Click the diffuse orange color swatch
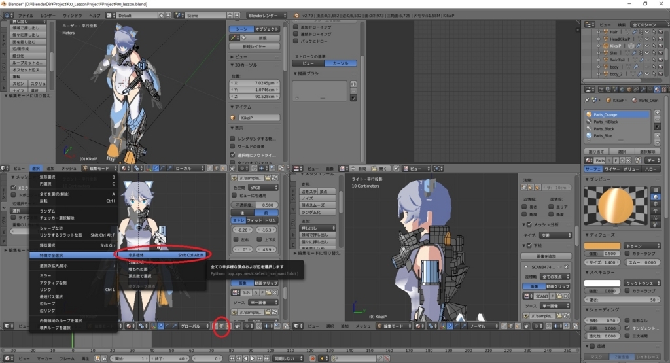This screenshot has height=363, width=670. [602, 245]
